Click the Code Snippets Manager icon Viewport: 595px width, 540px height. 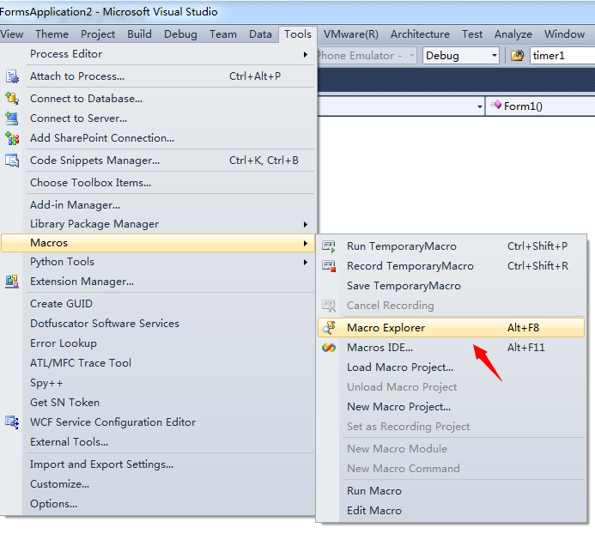(12, 161)
